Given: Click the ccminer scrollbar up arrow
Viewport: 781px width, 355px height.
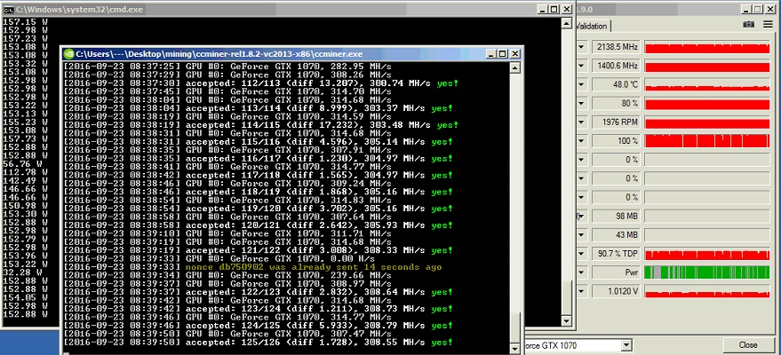Looking at the screenshot, I should click(x=515, y=67).
